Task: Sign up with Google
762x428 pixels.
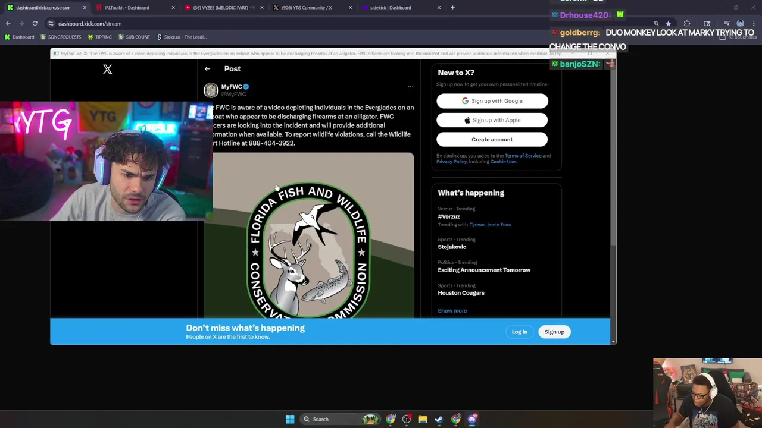Action: 492,101
